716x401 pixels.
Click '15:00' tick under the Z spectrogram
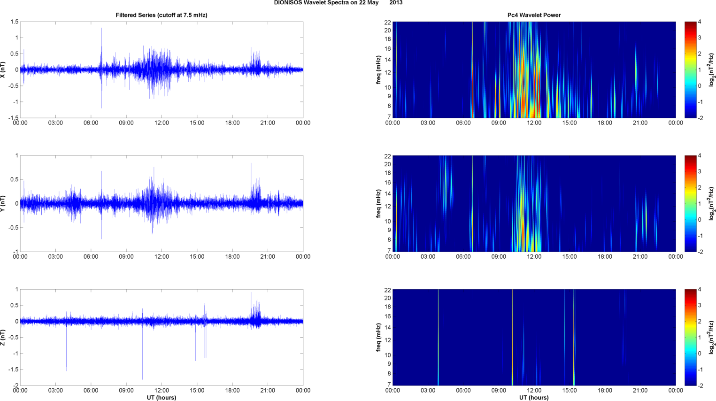570,391
